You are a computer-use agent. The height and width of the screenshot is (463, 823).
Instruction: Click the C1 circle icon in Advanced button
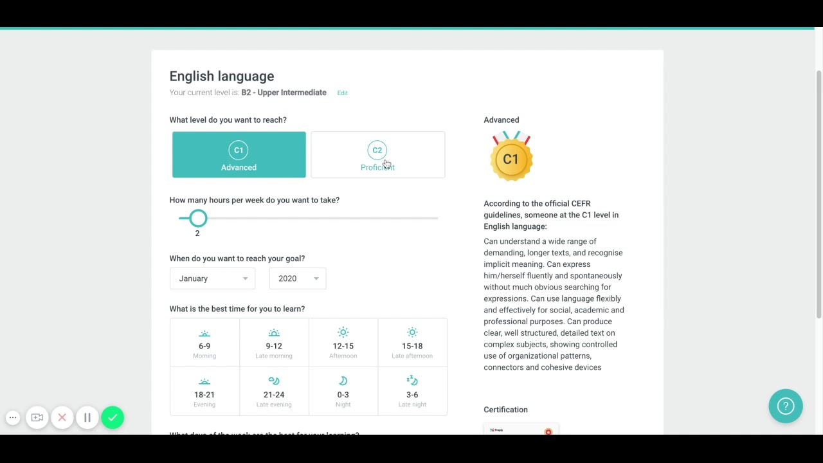239,150
